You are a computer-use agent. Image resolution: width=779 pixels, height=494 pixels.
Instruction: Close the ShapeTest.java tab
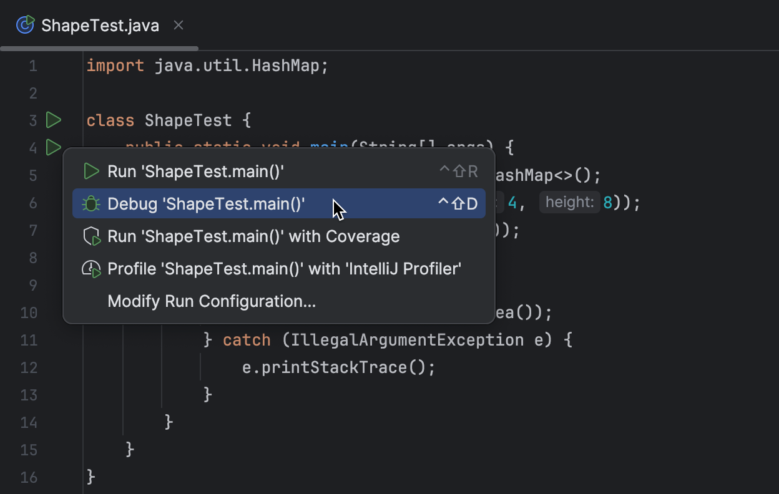(x=178, y=25)
